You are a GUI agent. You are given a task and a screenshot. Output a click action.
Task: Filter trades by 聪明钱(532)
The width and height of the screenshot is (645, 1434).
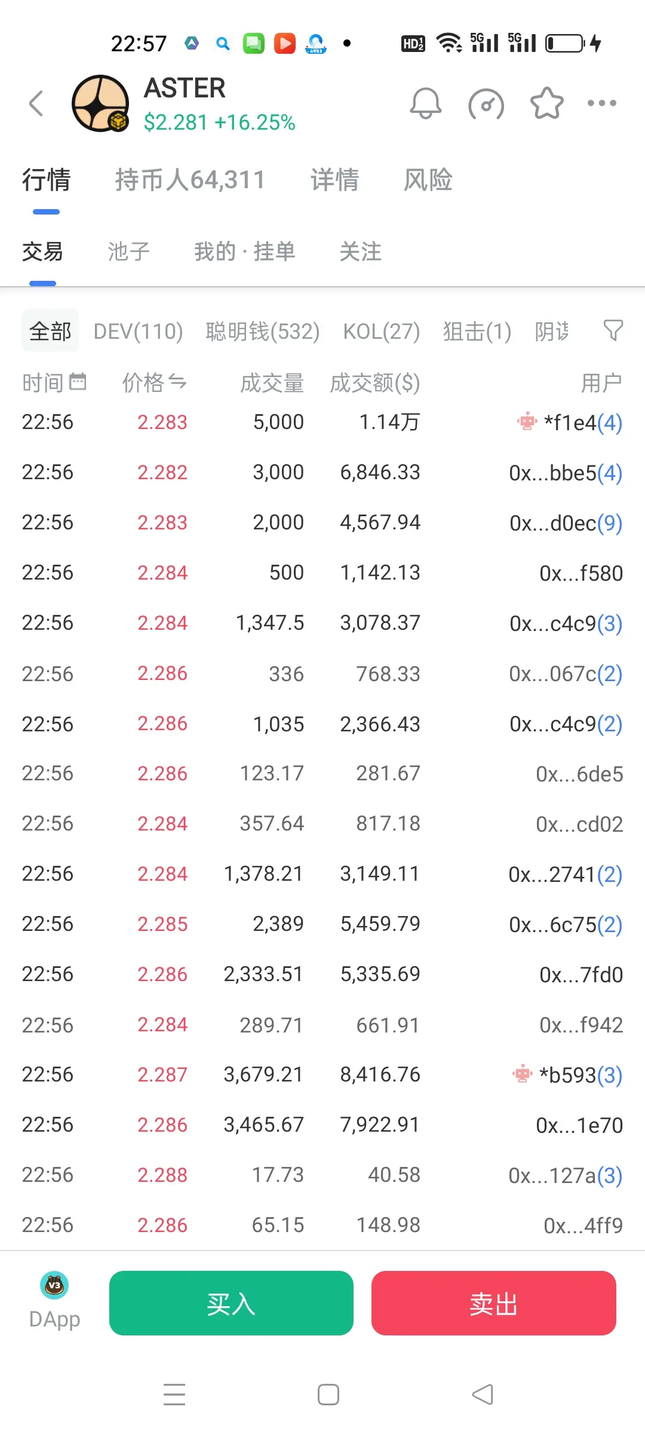point(263,331)
